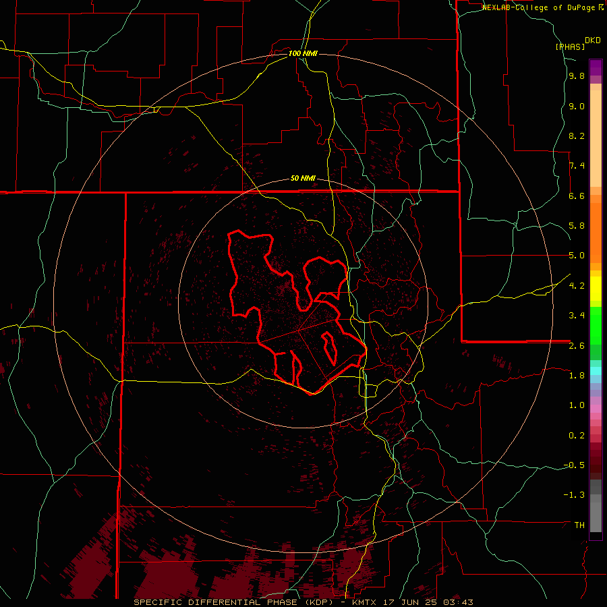This screenshot has width=607, height=607.
Task: Click the 1.8 value on the color scale
Action: pyautogui.click(x=577, y=376)
